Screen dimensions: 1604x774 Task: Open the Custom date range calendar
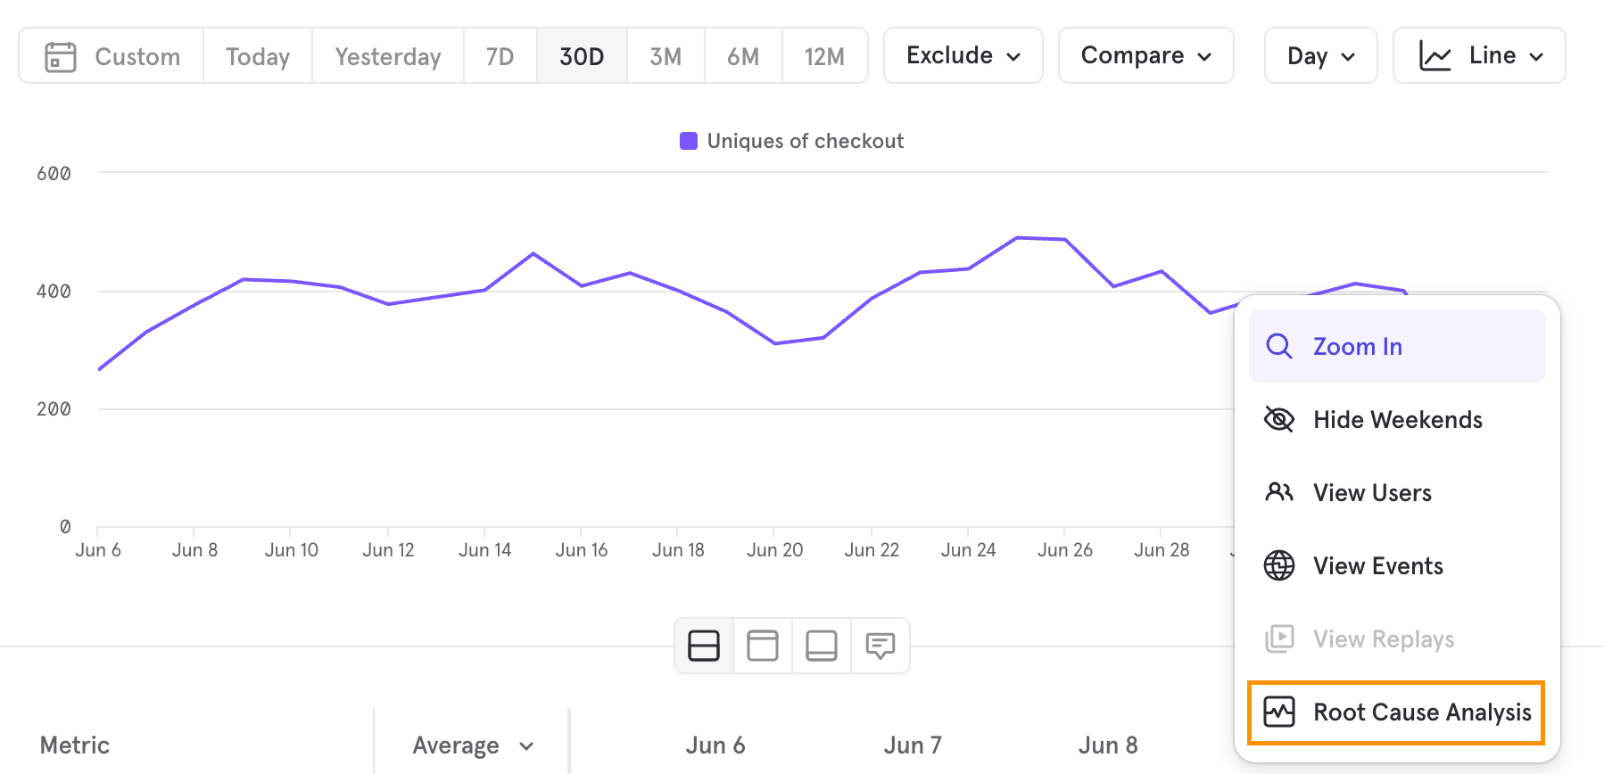click(112, 56)
